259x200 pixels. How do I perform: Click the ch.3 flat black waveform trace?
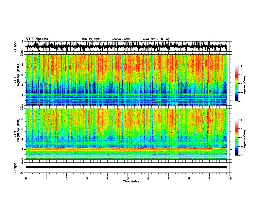tap(126, 167)
